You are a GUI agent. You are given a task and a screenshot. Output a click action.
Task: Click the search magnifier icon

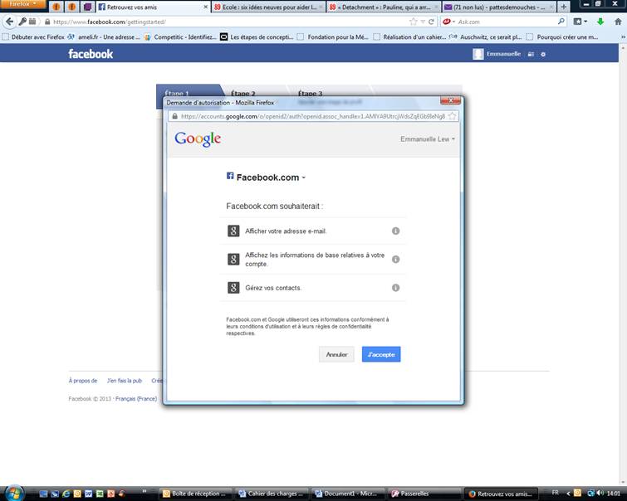[561, 22]
